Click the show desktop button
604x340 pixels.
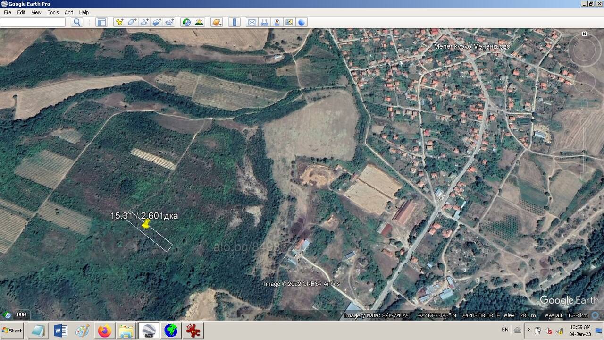tap(599, 331)
